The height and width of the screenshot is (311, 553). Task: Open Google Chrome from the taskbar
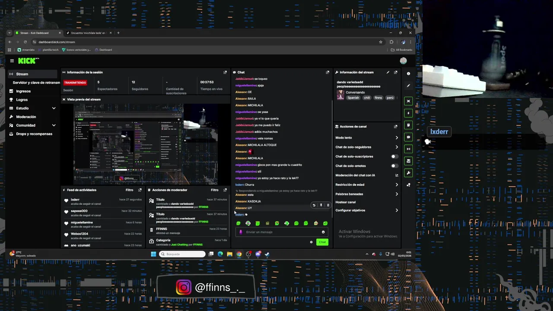[x=239, y=254]
